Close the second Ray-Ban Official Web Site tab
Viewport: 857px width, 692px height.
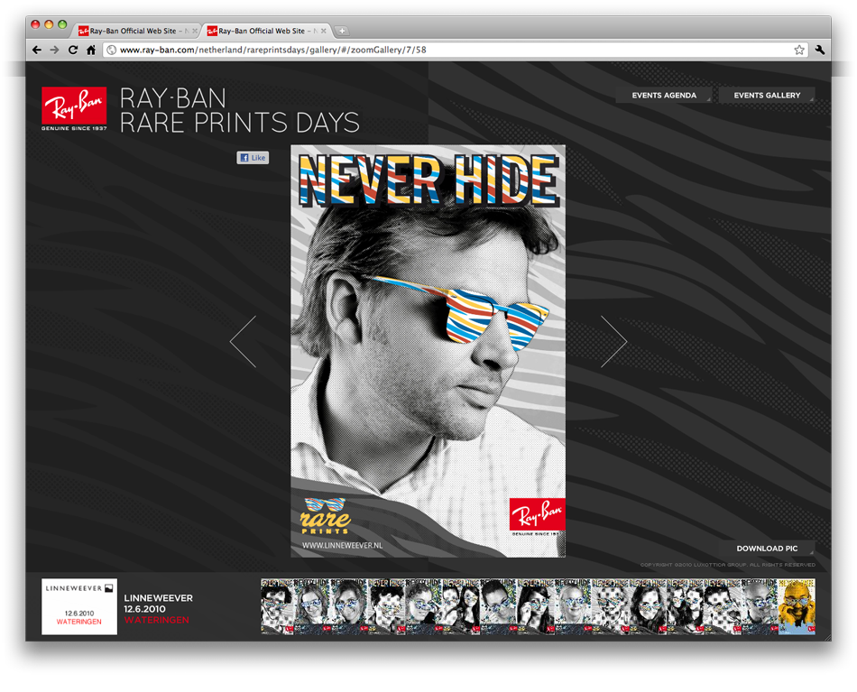point(324,32)
